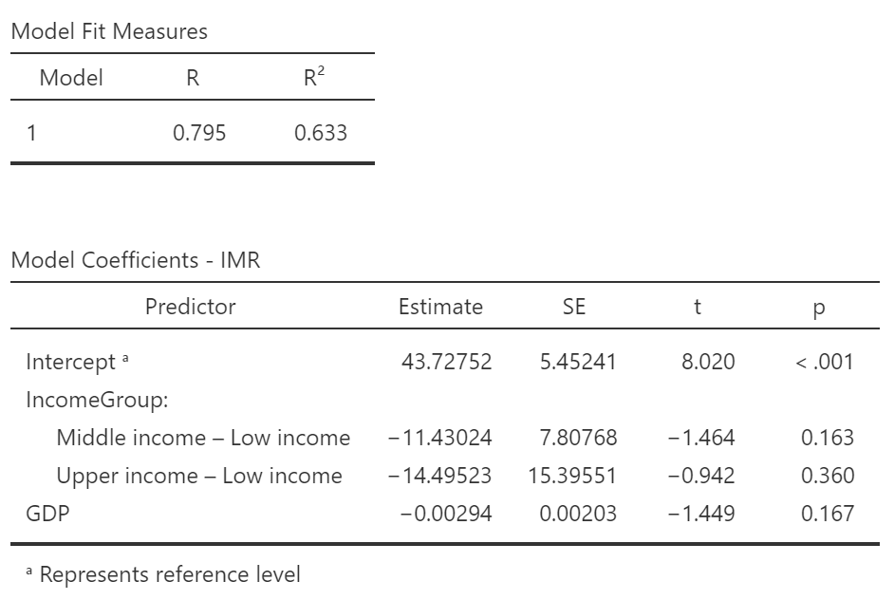Screen dimensions: 894x600
Task: Select the t column header
Action: [x=698, y=307]
